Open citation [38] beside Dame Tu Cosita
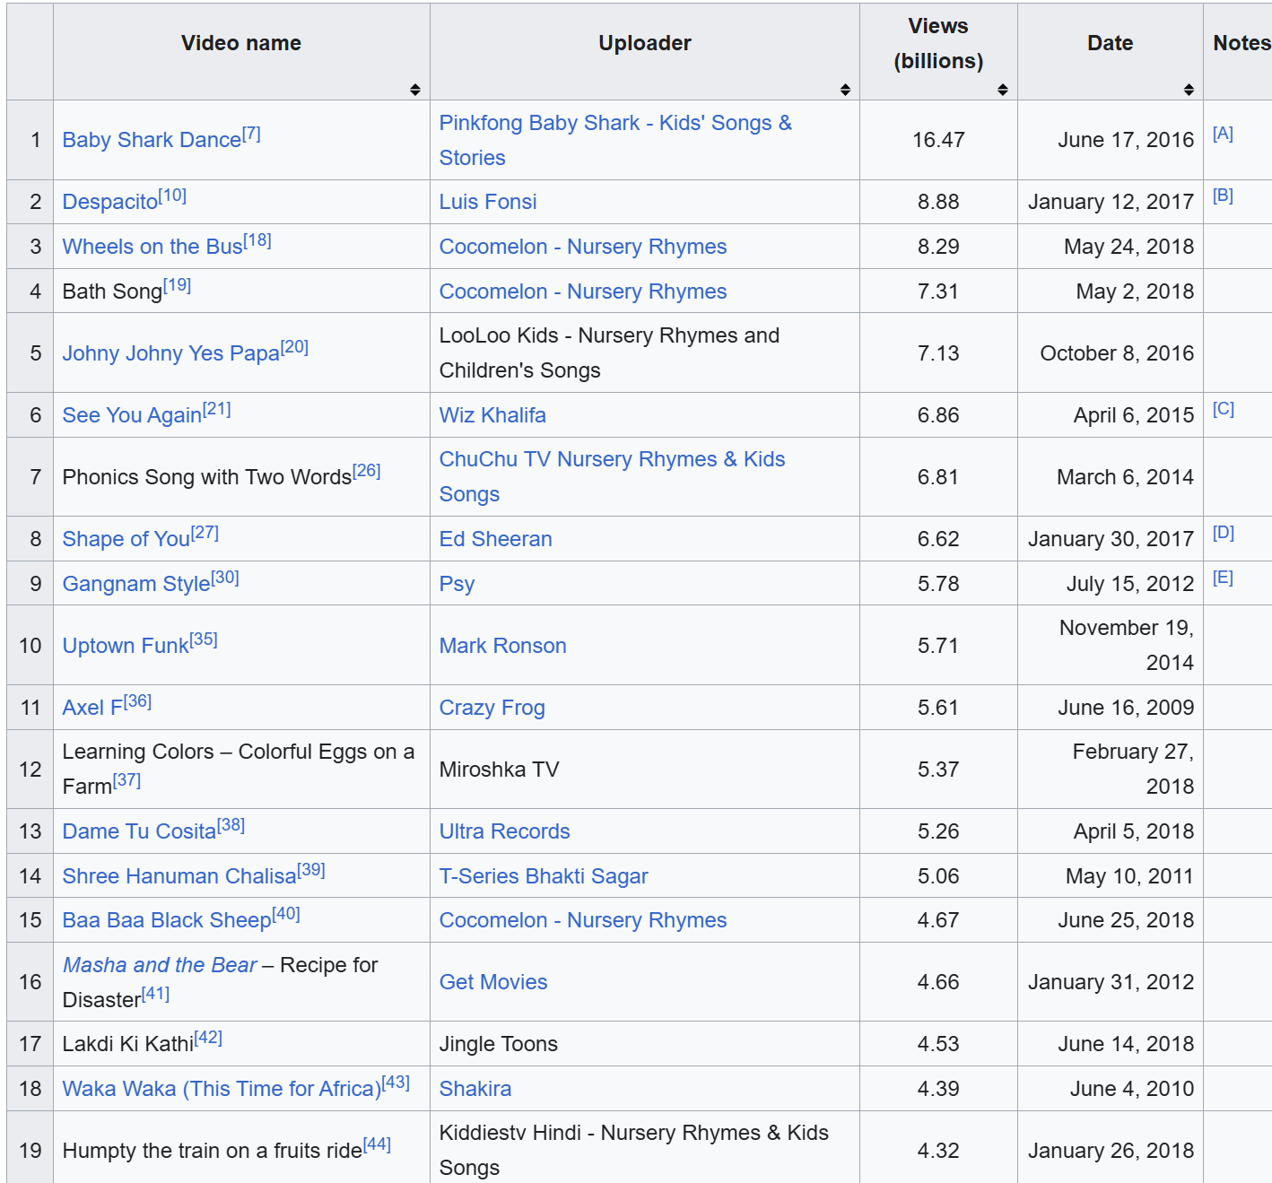The height and width of the screenshot is (1183, 1272). tap(231, 825)
